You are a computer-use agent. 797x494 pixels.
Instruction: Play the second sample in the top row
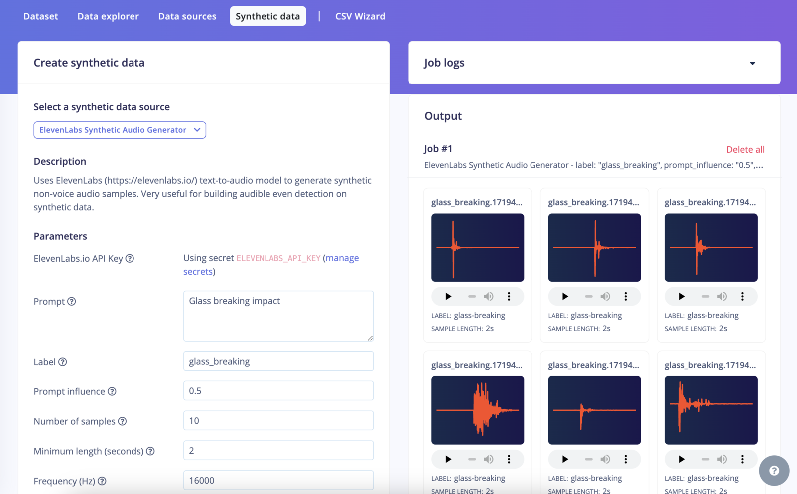coord(565,296)
